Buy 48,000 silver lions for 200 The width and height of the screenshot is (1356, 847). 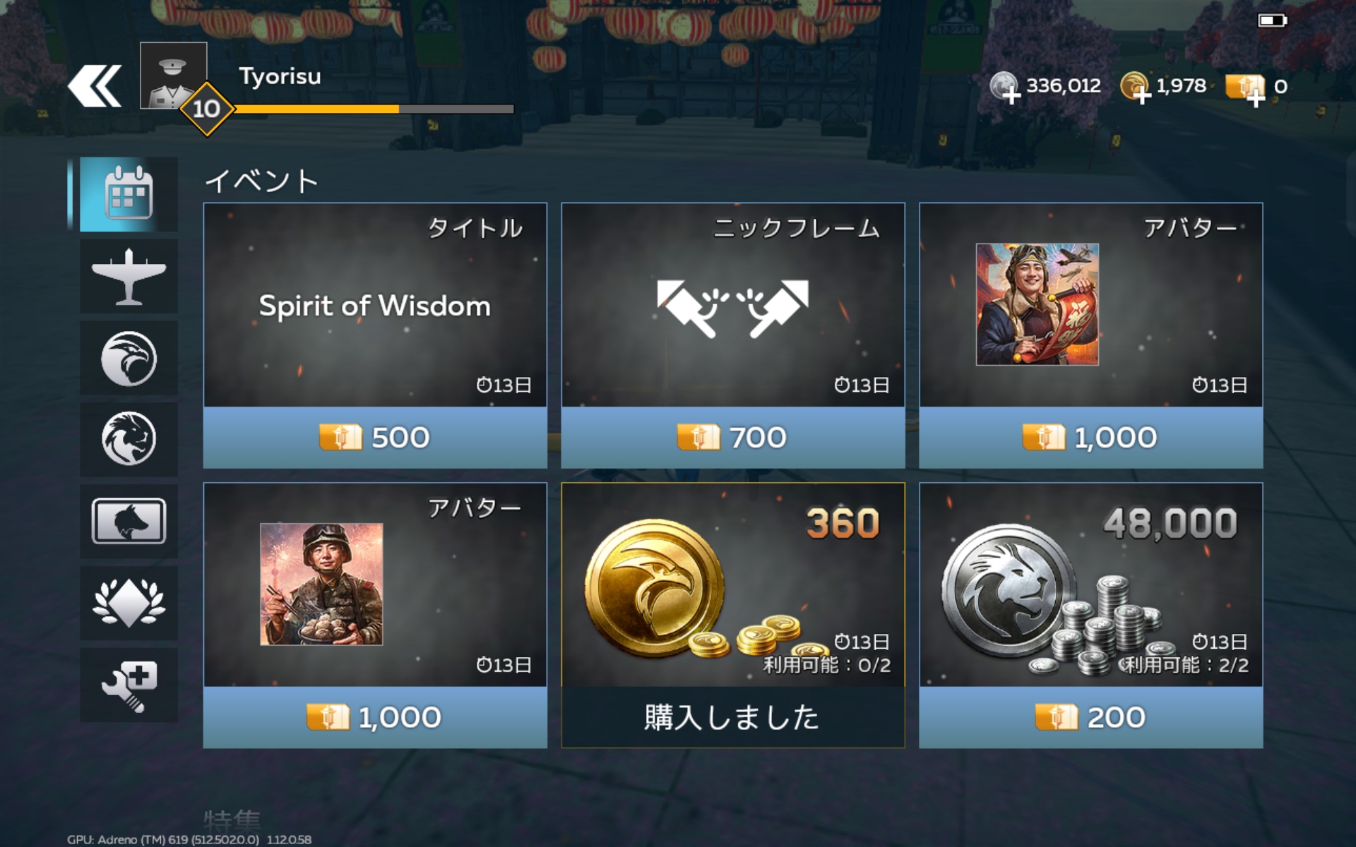tap(1091, 717)
